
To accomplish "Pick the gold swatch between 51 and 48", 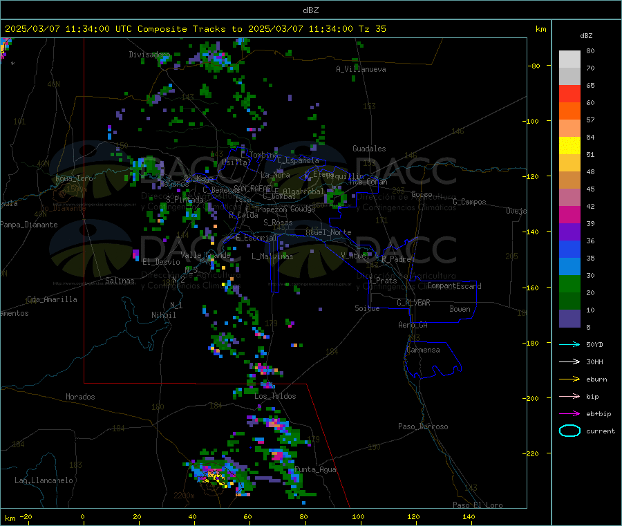I will click(569, 163).
